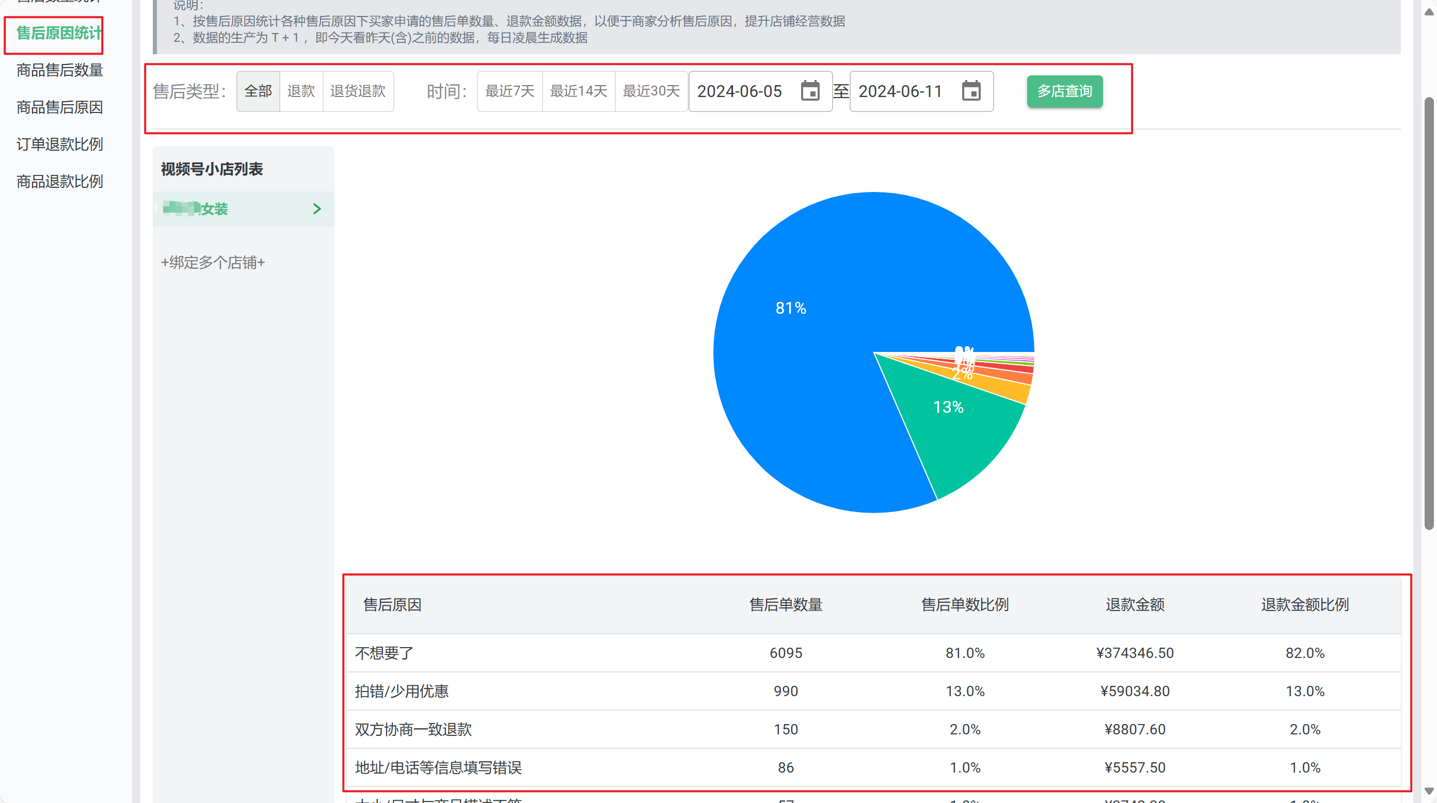This screenshot has width=1437, height=803.
Task: Open the start date calendar icon
Action: [809, 91]
